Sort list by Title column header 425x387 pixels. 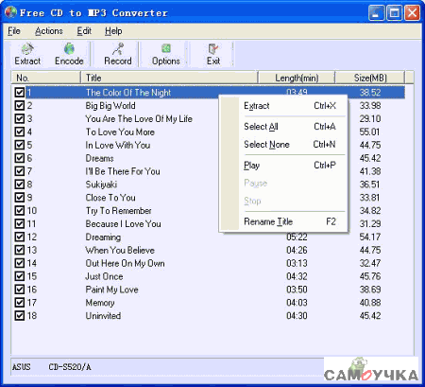[x=169, y=78]
